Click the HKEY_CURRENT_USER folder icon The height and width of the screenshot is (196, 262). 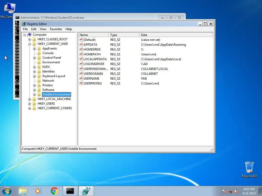pyautogui.click(x=34, y=44)
